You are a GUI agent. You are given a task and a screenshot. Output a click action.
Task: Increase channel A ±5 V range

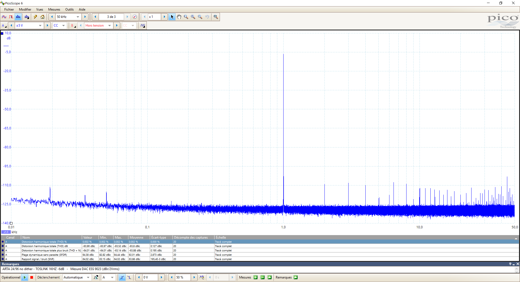pos(47,25)
